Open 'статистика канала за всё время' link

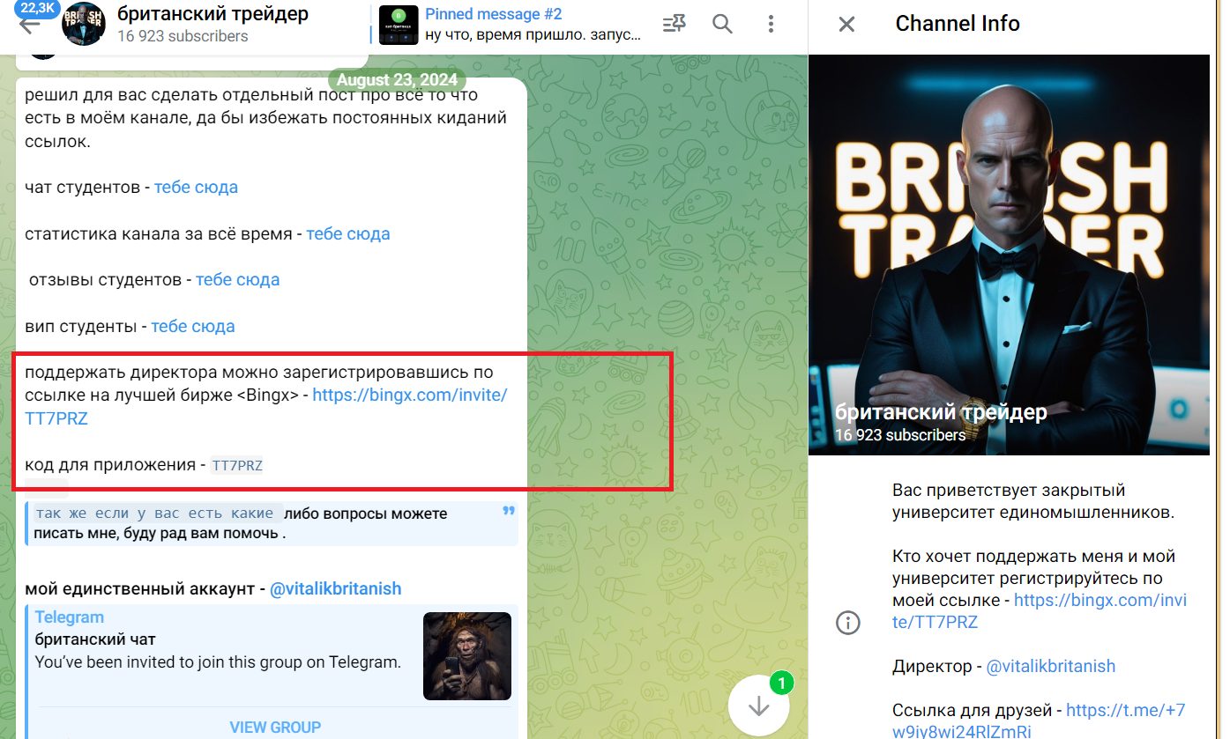pyautogui.click(x=348, y=234)
